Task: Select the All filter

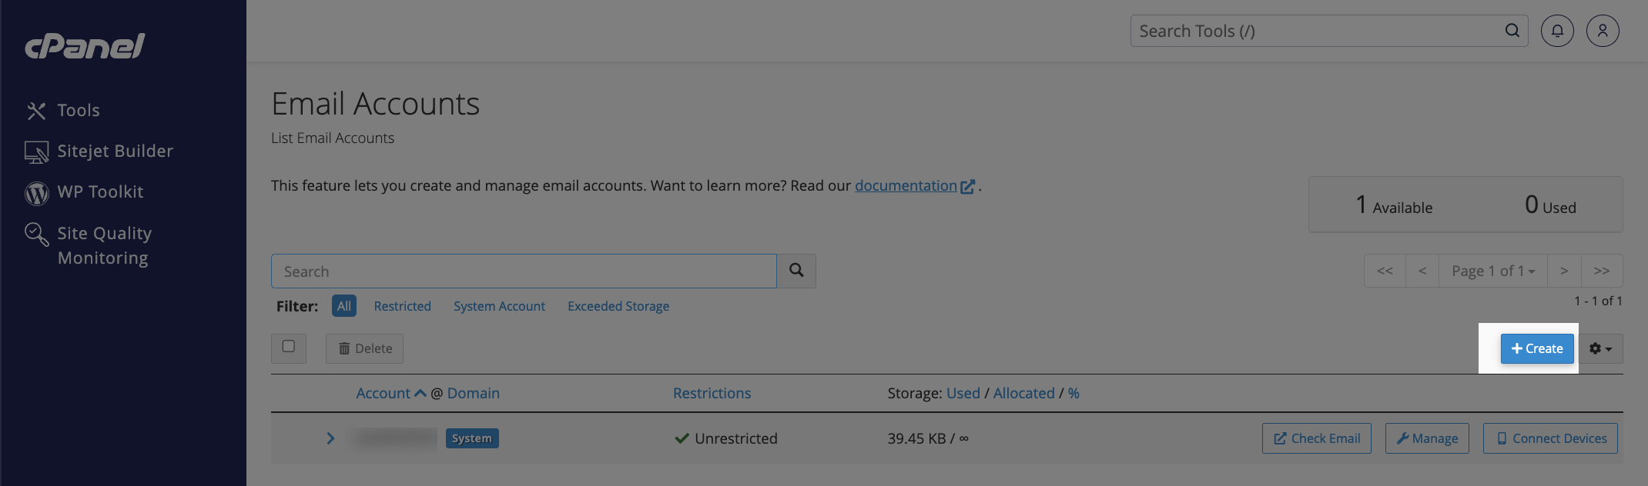Action: 343,306
